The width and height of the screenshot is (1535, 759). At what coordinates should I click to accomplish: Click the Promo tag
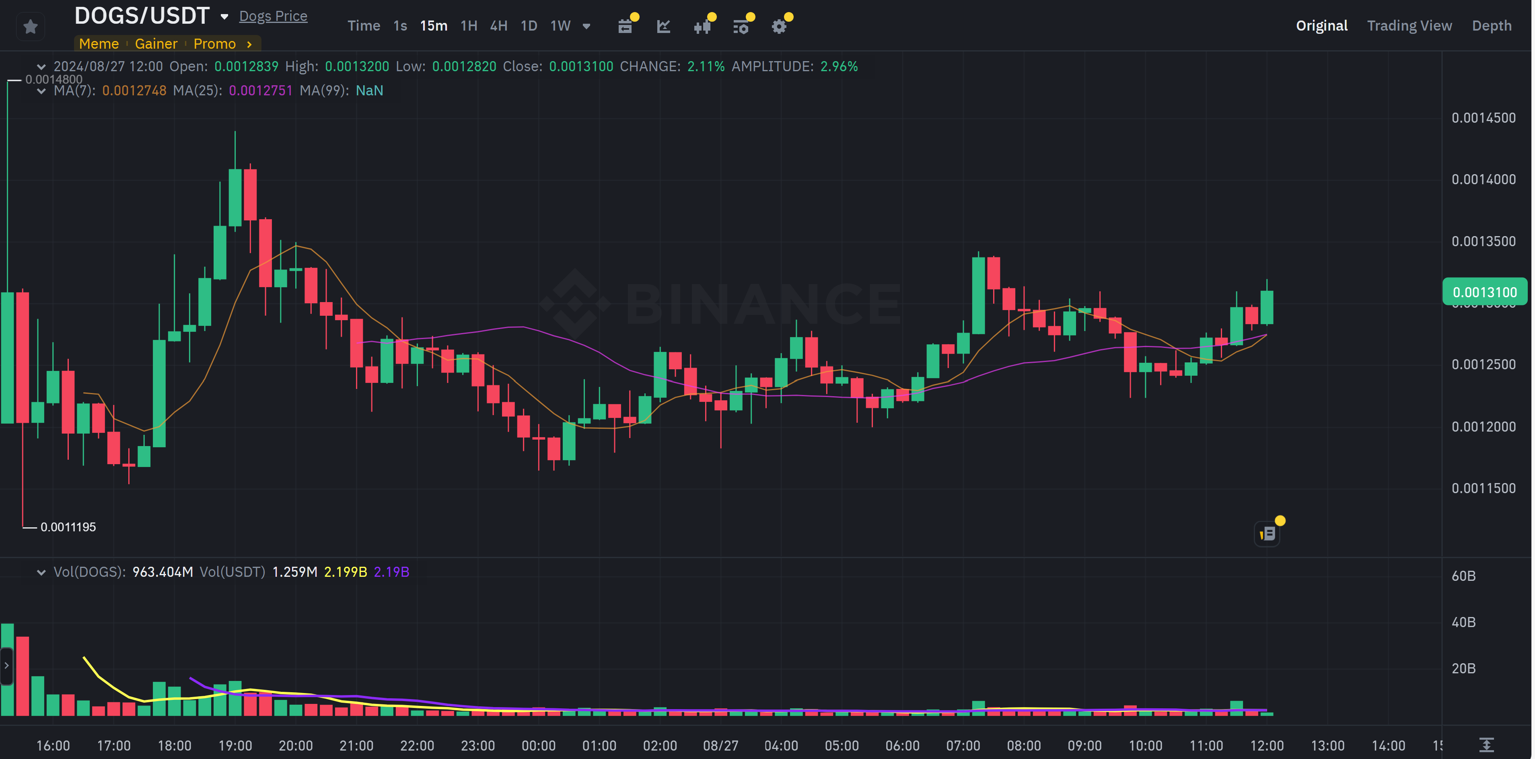pyautogui.click(x=214, y=43)
